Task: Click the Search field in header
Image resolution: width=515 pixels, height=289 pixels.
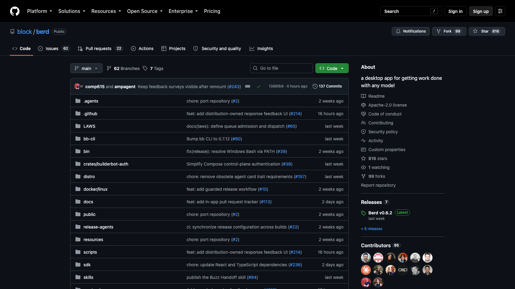Action: pyautogui.click(x=411, y=11)
